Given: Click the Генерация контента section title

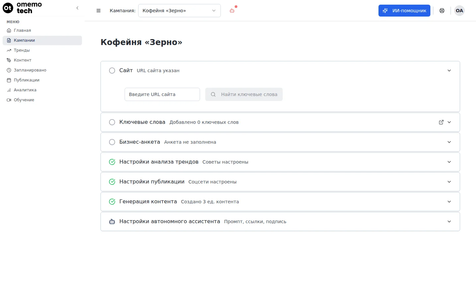Looking at the screenshot, I should pos(148,202).
